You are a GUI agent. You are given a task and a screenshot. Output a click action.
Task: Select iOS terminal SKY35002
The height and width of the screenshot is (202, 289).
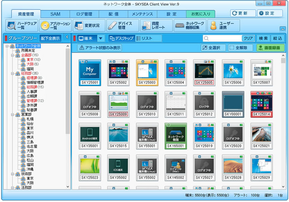(x=118, y=168)
